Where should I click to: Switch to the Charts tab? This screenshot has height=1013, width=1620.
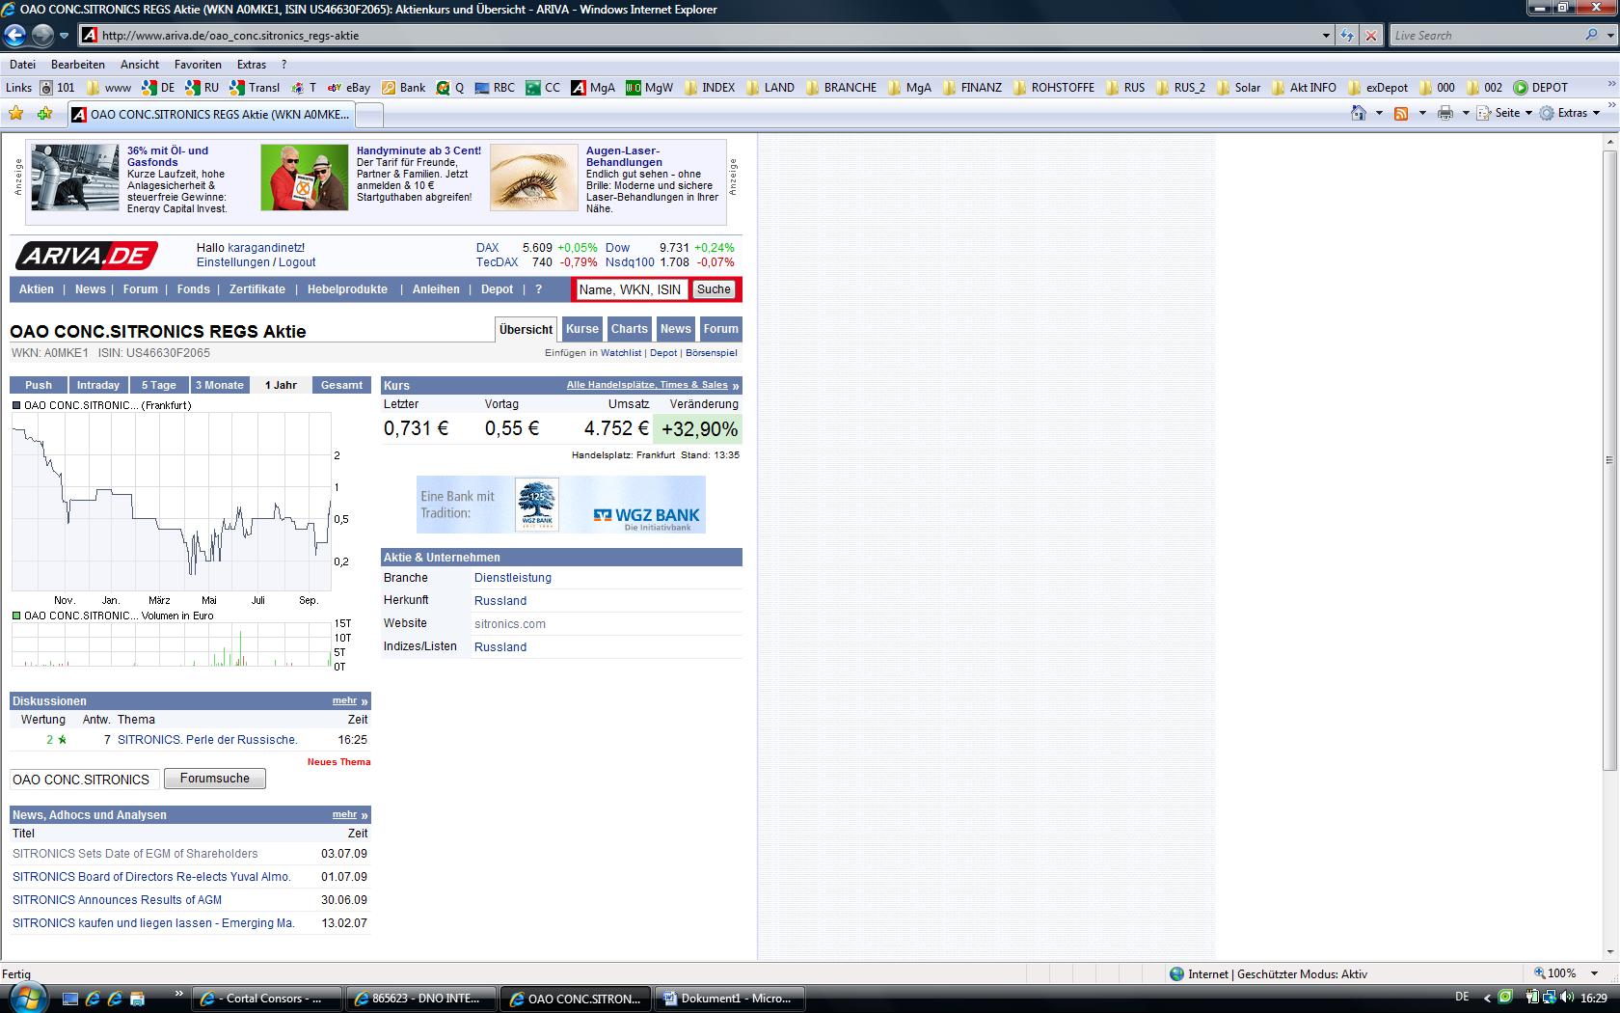click(630, 329)
